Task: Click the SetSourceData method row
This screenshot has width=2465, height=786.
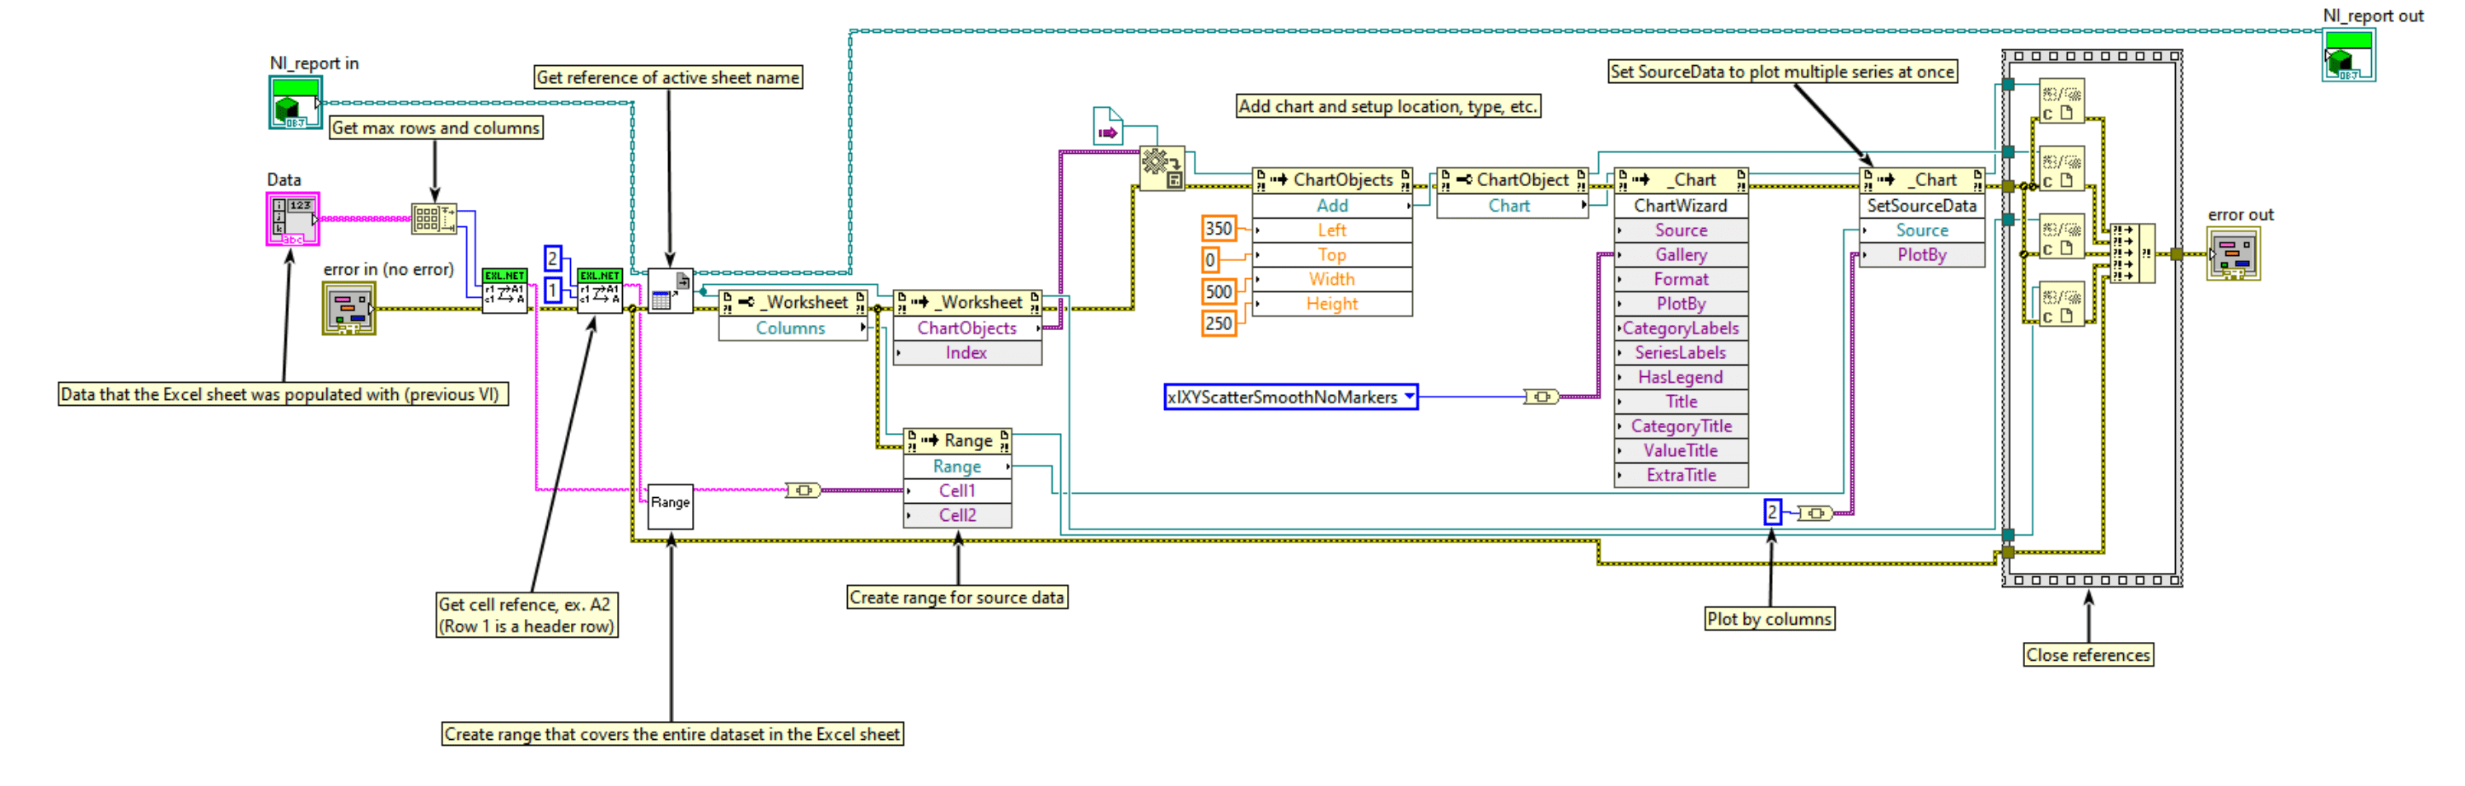Action: (1921, 206)
